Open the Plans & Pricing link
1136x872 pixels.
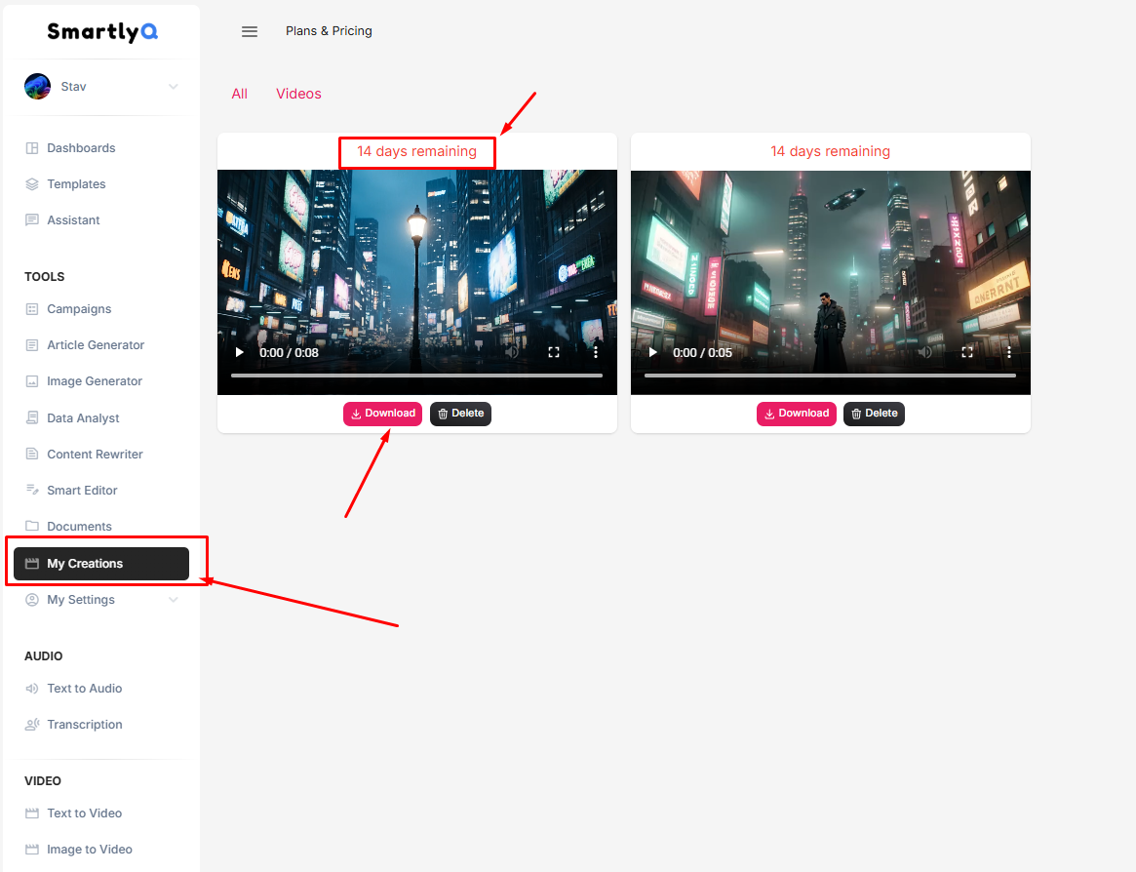pyautogui.click(x=329, y=31)
